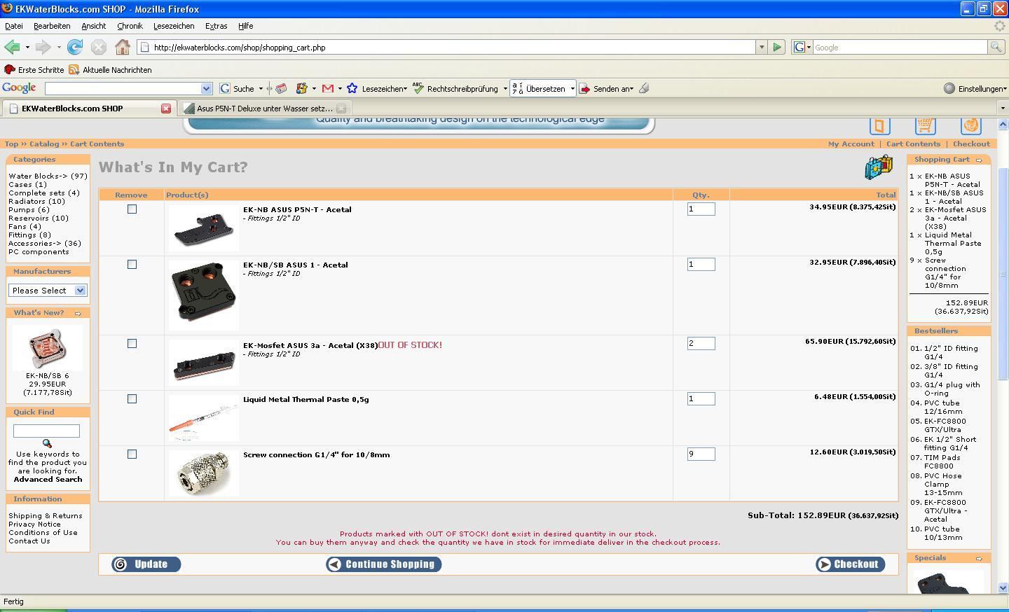The height and width of the screenshot is (612, 1009).
Task: Check Remove box for Screw connection G1/4"
Action: tap(132, 454)
